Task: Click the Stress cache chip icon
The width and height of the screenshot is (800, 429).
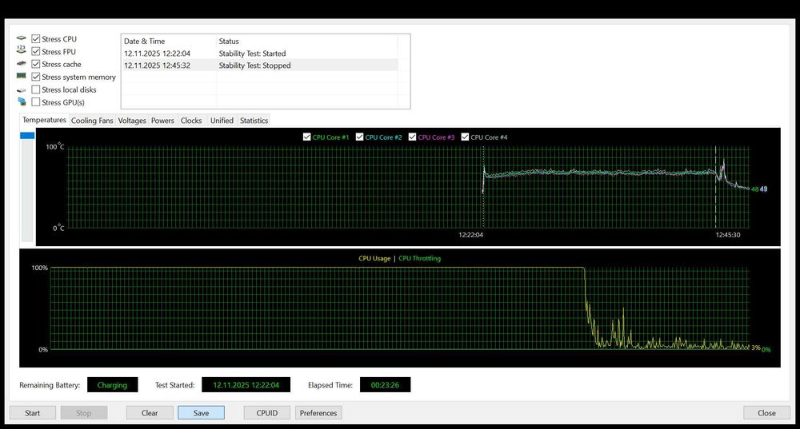Action: point(21,64)
